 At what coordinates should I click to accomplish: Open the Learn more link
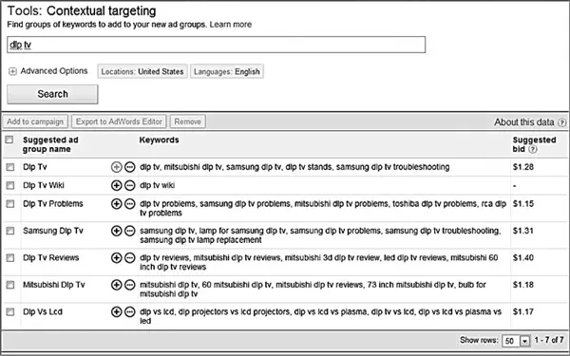[231, 25]
